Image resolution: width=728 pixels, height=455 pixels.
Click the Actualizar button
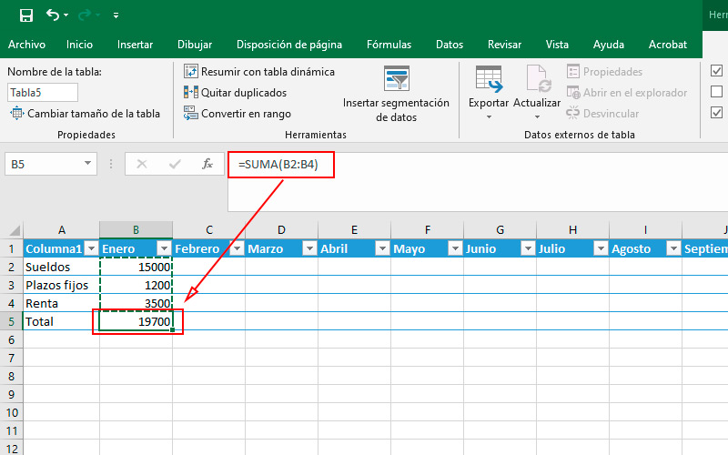(537, 92)
